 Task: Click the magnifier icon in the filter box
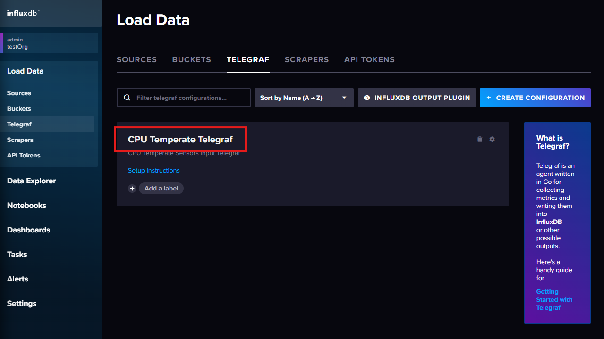pyautogui.click(x=127, y=98)
